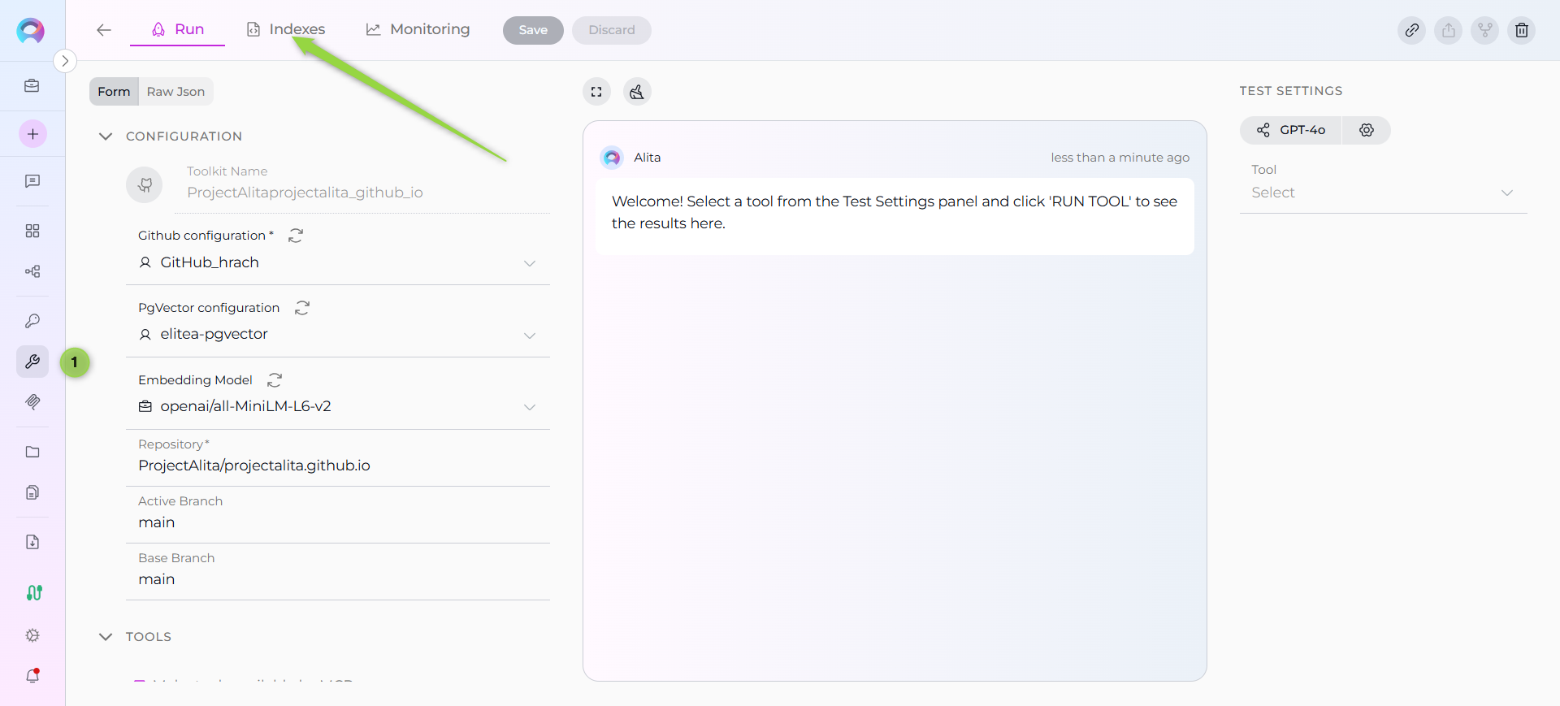Viewport: 1560px width, 706px height.
Task: Open model settings gear beside GPT-4o
Action: point(1367,130)
